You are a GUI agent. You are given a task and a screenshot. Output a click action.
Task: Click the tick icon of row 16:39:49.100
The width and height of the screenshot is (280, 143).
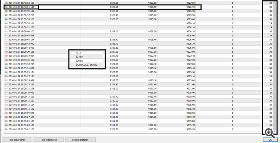coord(7,32)
